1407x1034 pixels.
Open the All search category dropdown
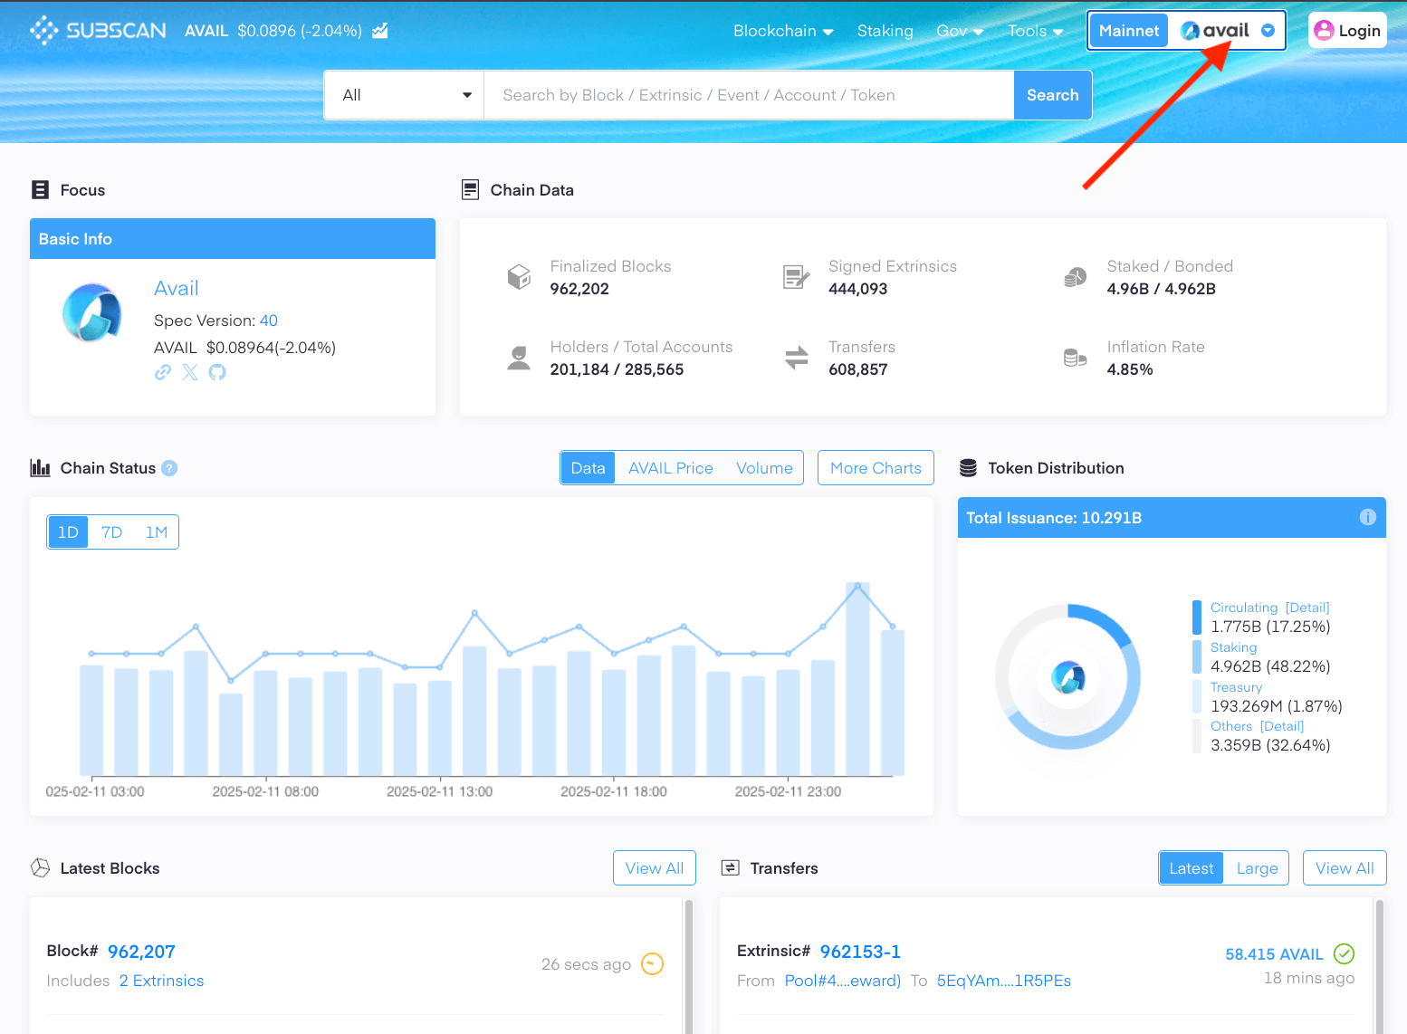[x=405, y=95]
